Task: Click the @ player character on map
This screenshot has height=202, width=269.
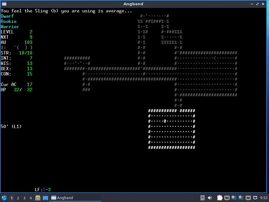Action: click(x=165, y=121)
